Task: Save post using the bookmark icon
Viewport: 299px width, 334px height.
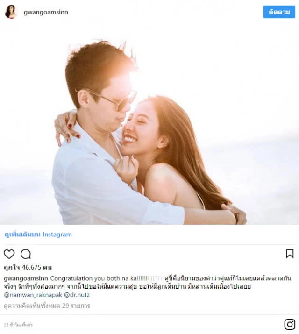Action: 290,254
